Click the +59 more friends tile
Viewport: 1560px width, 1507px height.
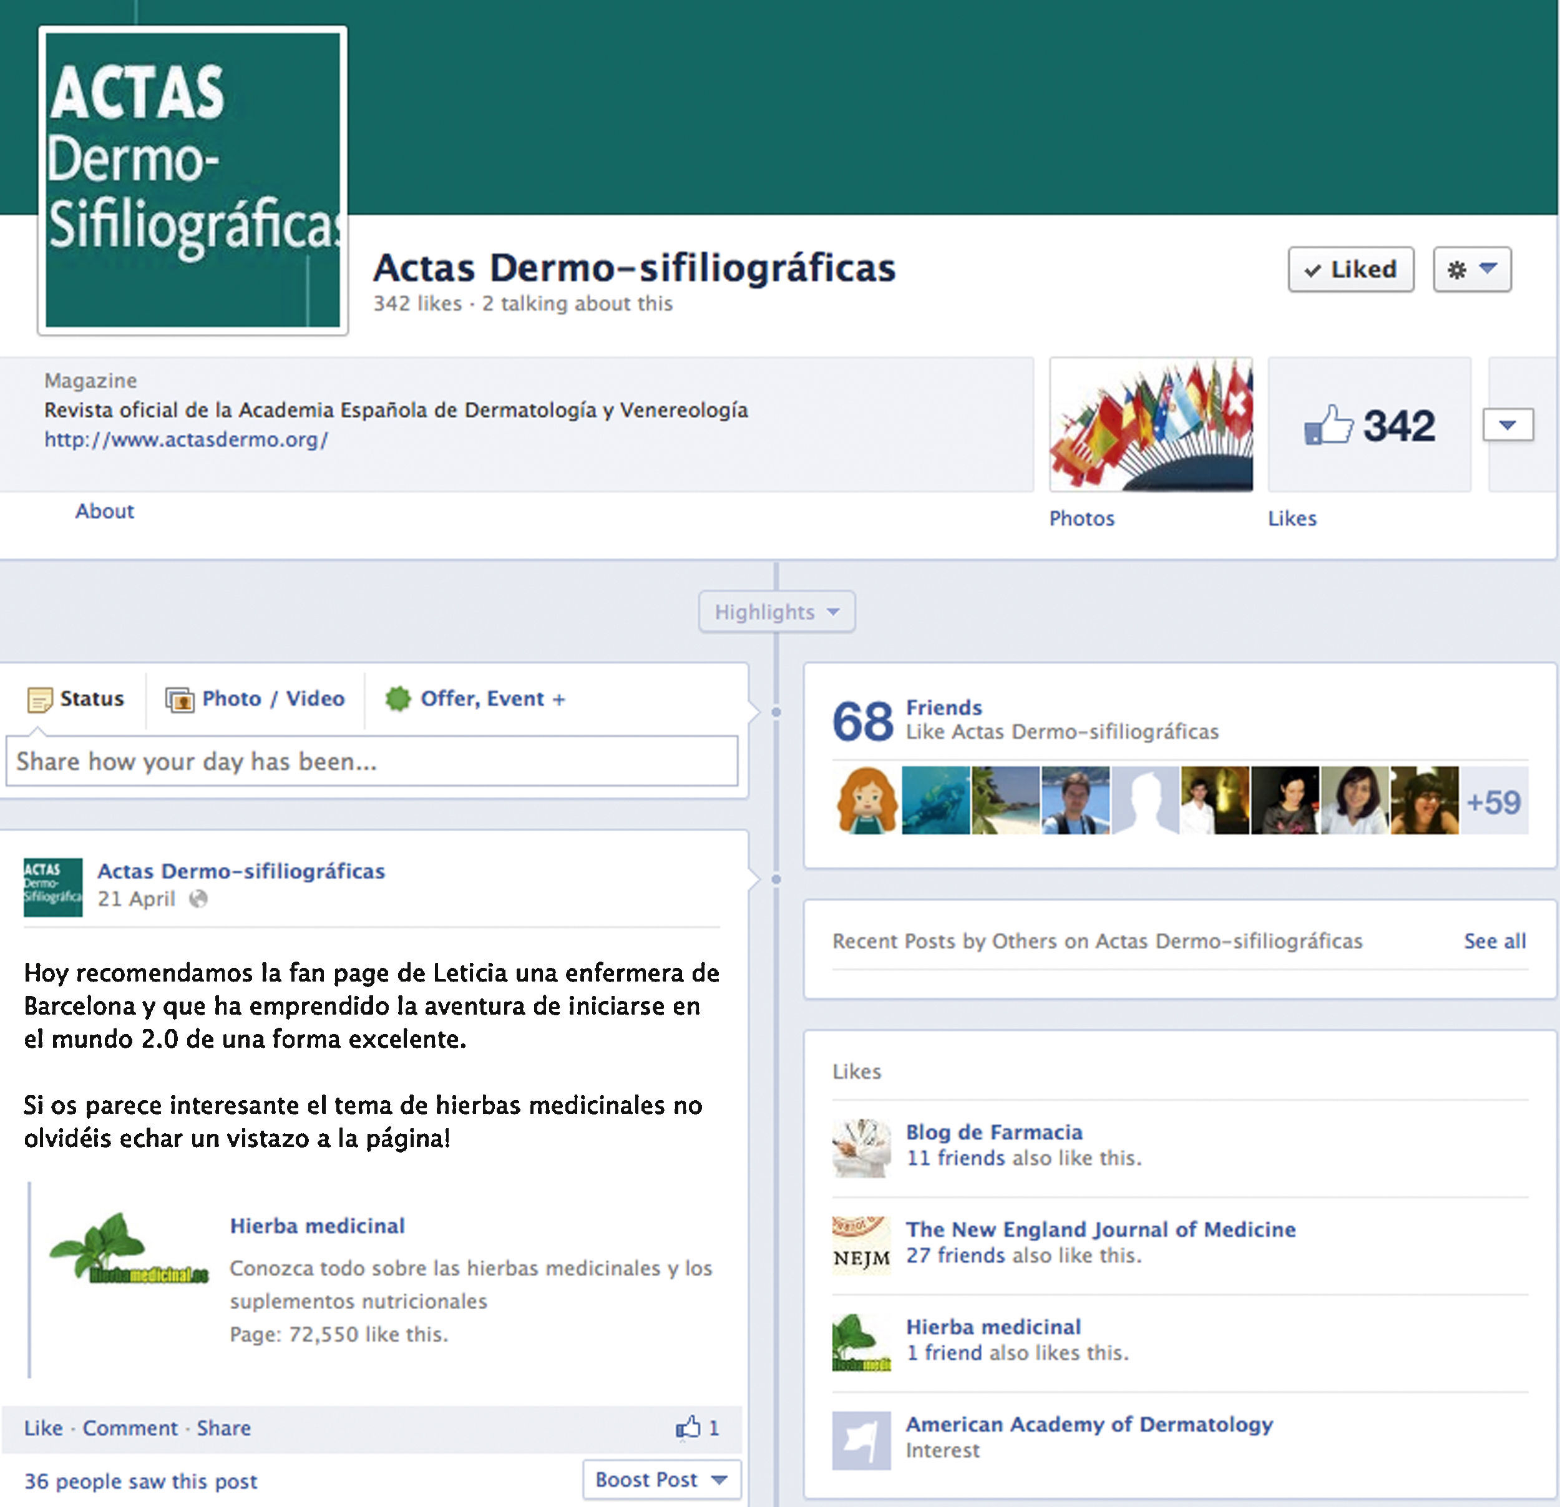pyautogui.click(x=1493, y=801)
